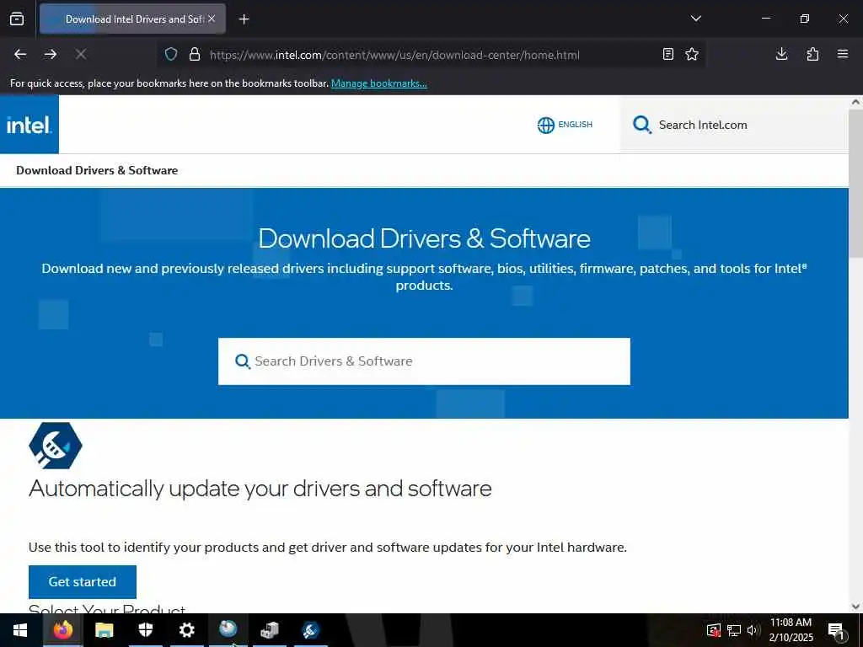Image resolution: width=863 pixels, height=647 pixels.
Task: Click the Search Intel.com magnifier icon
Action: 641,125
